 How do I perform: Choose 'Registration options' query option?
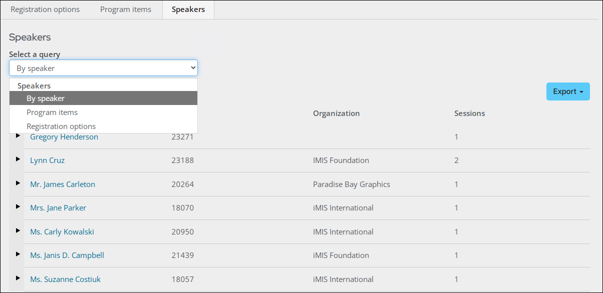point(61,126)
